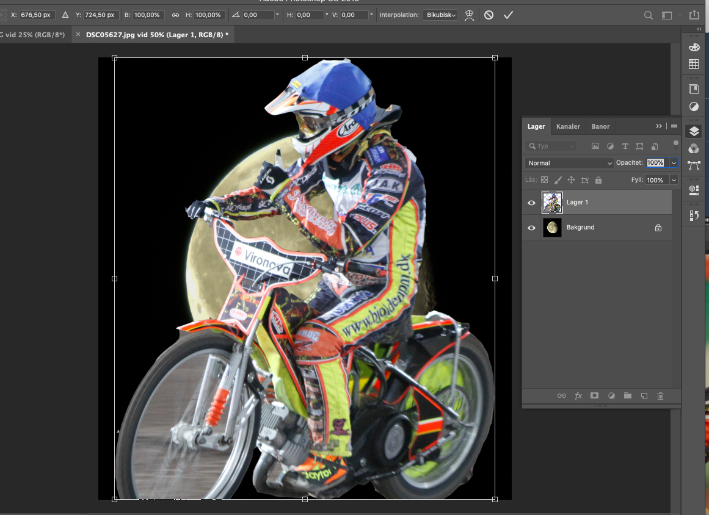Select the DSC05627.jpg document tab

157,35
